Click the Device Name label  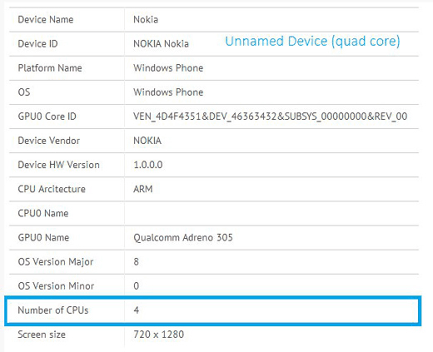[x=46, y=19]
